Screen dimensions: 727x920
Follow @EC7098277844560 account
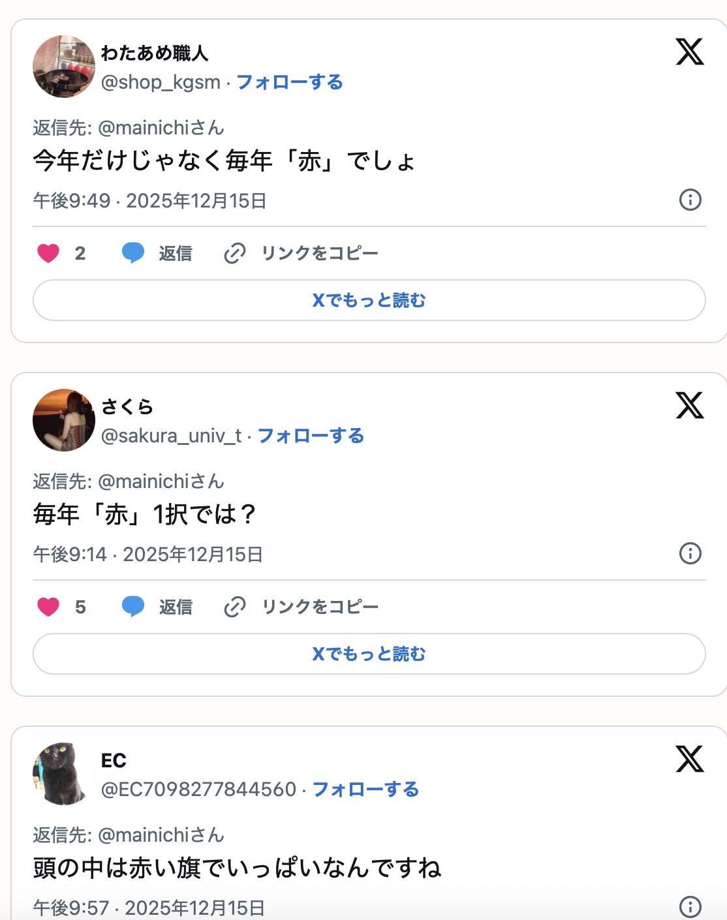pos(365,790)
